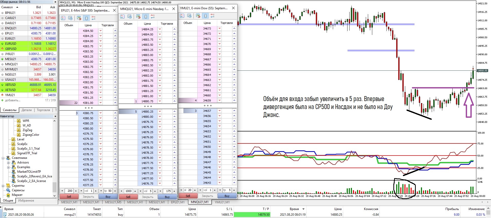
Task: Open the Избранное tab in Navigator
Action: [x=26, y=201]
